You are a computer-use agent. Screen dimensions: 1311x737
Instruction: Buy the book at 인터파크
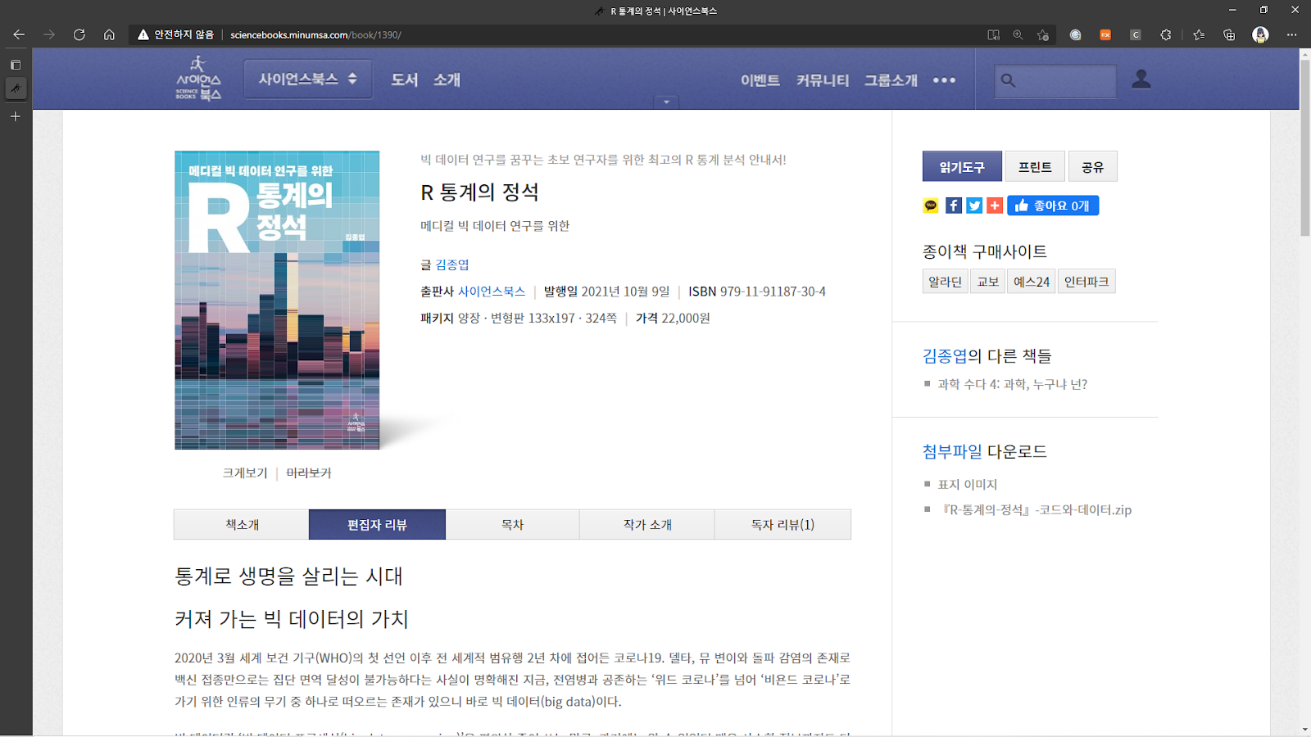click(1086, 281)
